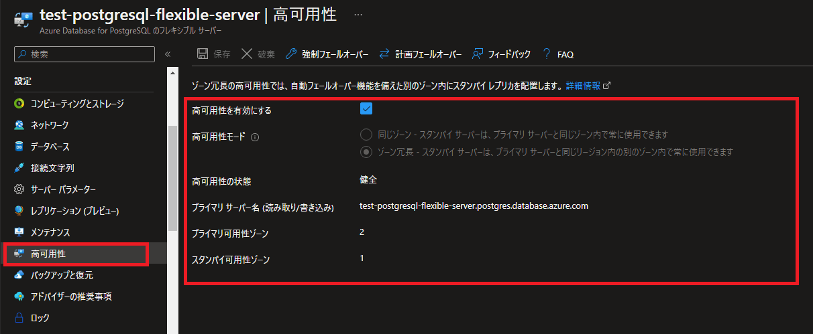The height and width of the screenshot is (334, 813).
Task: Click the 計画フェールオーバー arrows icon
Action: pos(384,54)
